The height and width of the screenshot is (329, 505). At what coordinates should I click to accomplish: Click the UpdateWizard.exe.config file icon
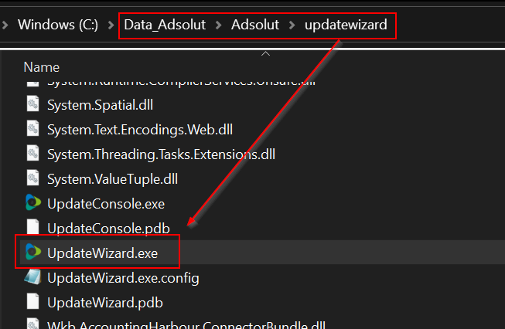coord(33,277)
